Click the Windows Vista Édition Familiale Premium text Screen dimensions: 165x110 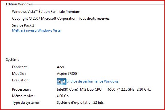tap(46, 11)
